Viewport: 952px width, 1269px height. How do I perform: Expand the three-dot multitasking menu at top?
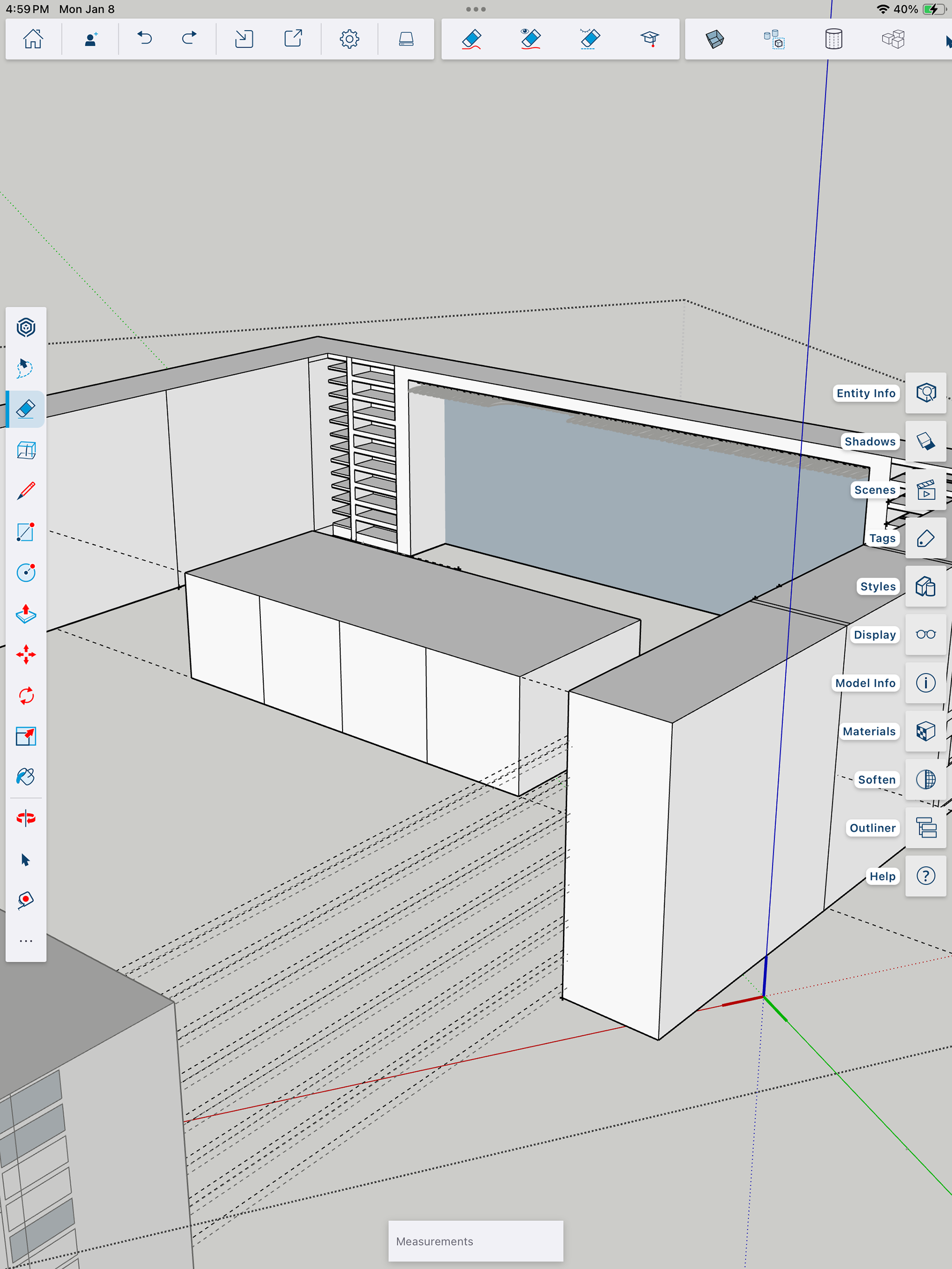click(476, 9)
